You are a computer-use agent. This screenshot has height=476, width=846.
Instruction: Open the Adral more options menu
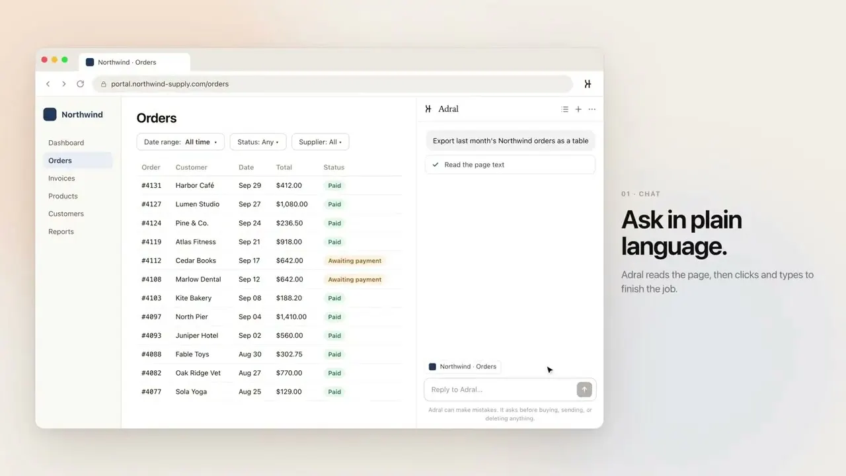click(592, 109)
